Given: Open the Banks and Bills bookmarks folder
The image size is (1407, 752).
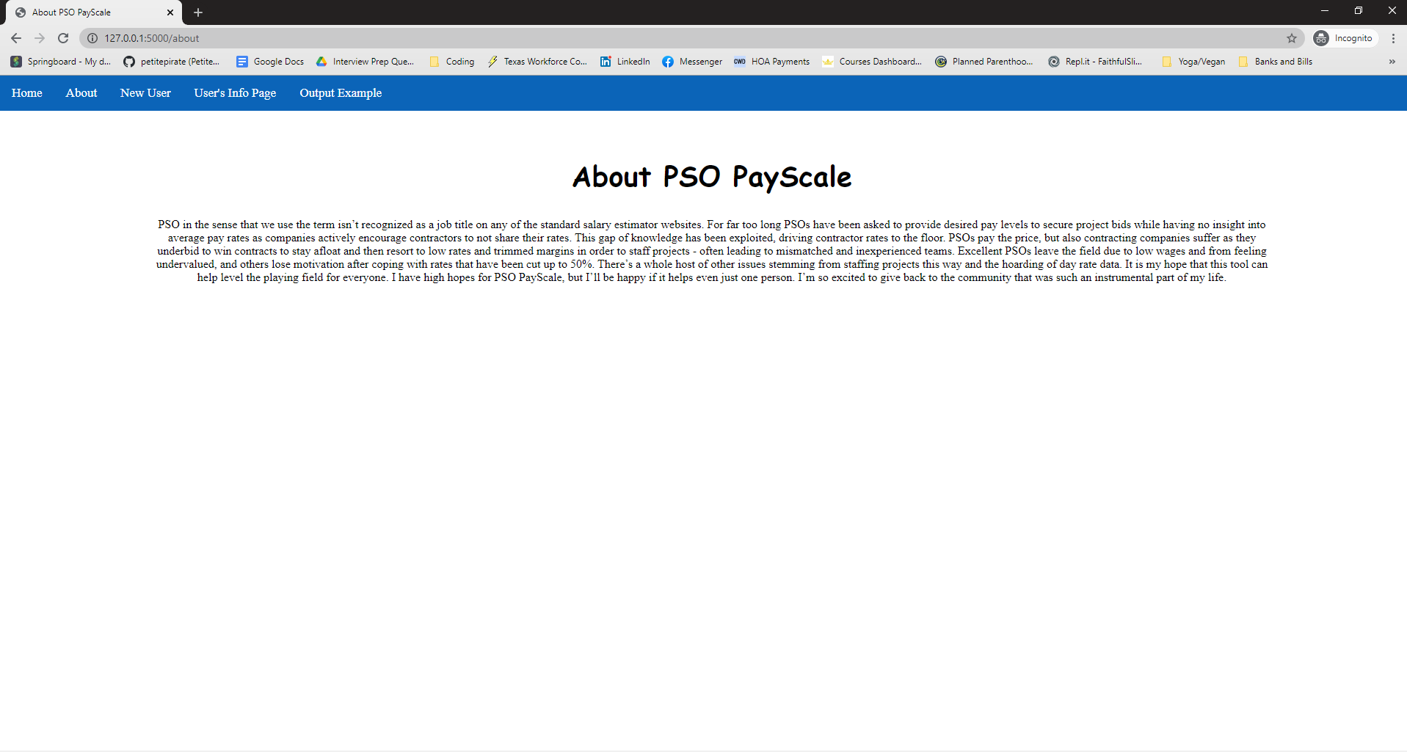Looking at the screenshot, I should [x=1276, y=62].
